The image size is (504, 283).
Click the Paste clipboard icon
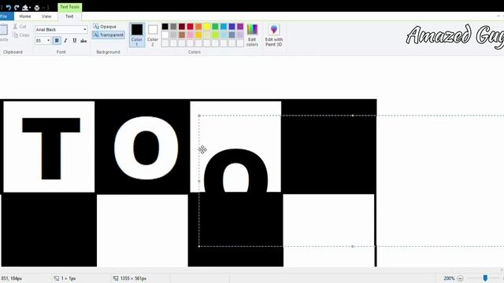[3, 30]
